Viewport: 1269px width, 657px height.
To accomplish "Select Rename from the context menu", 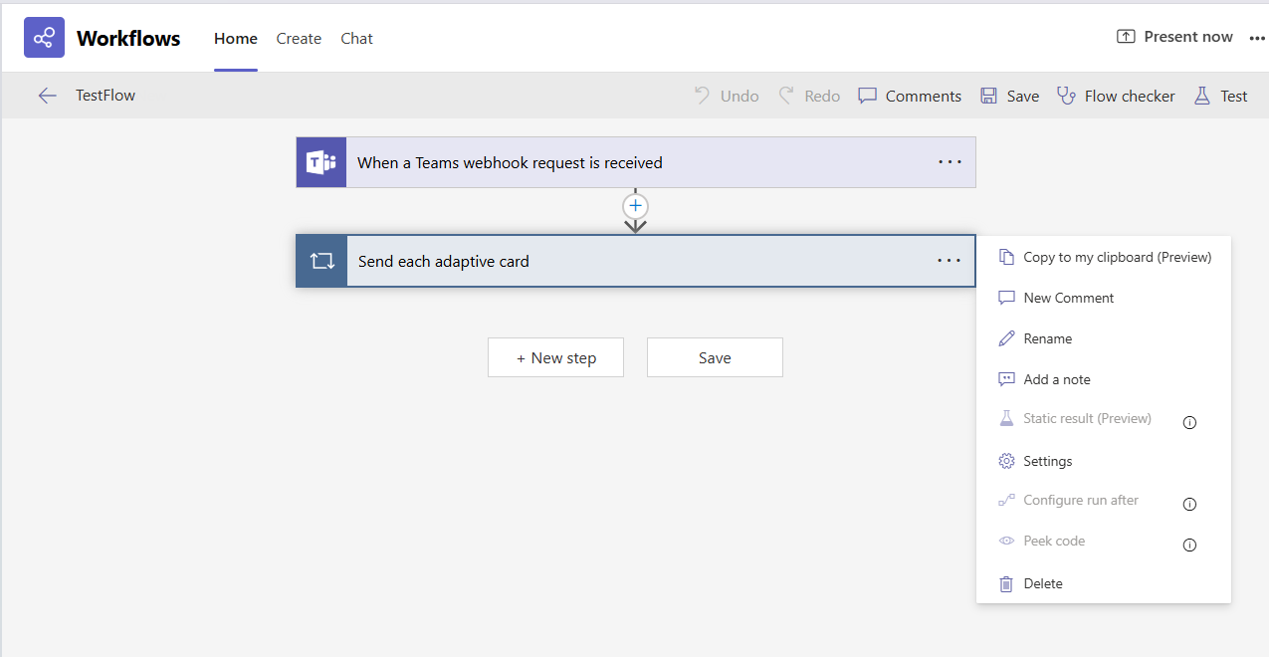I will [x=1047, y=338].
